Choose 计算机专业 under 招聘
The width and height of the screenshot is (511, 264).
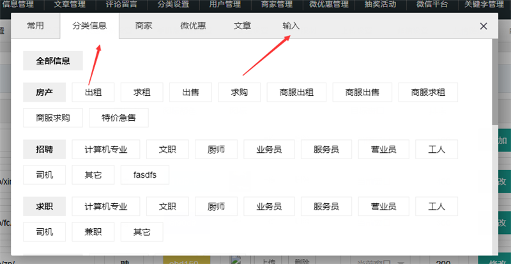pyautogui.click(x=106, y=150)
